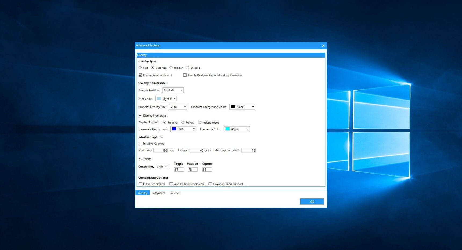Viewport: 462px width, 250px height.
Task: Open the Framerate Color dropdown
Action: (x=237, y=129)
